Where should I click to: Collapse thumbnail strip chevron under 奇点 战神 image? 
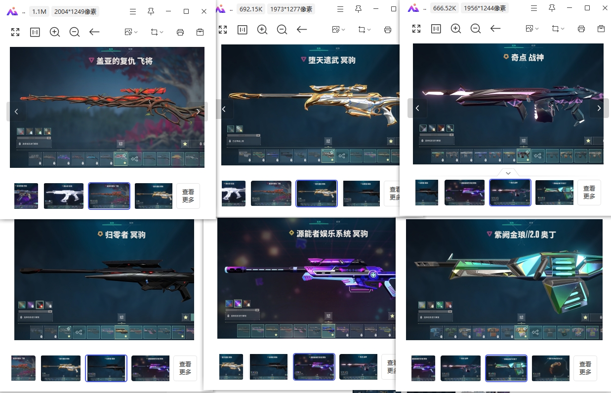tap(508, 173)
